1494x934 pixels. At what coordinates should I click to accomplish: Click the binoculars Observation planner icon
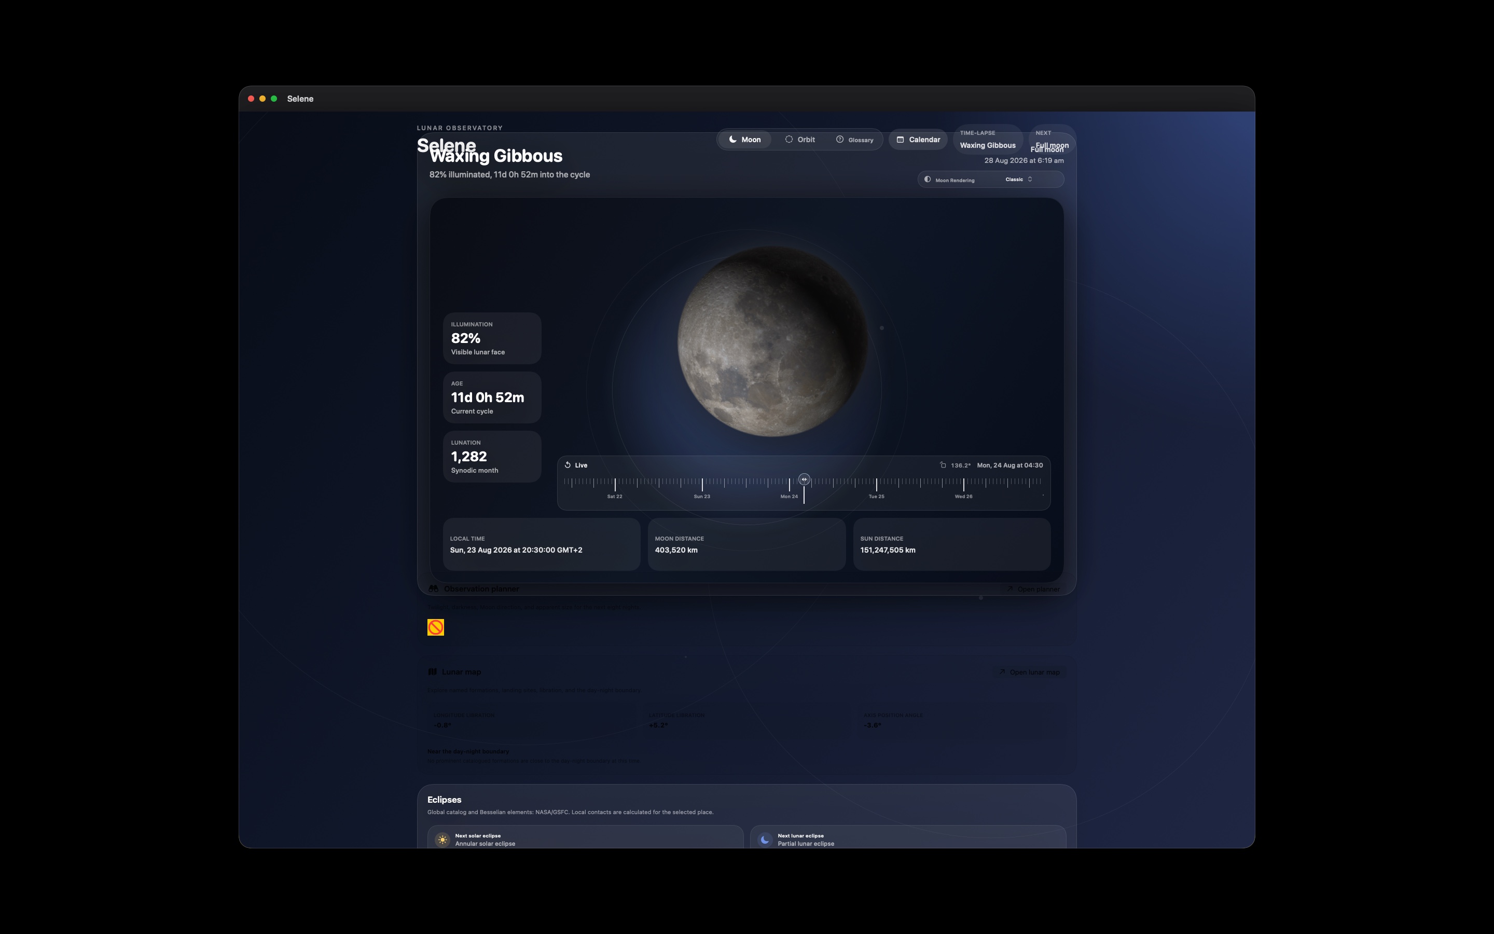[x=433, y=589]
